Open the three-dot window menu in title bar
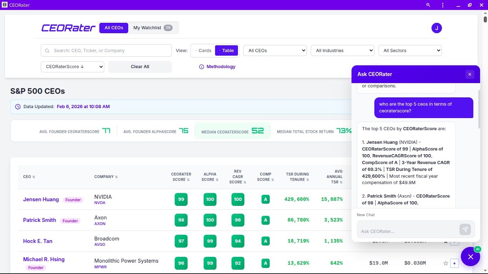The height and width of the screenshot is (274, 488). 443,5
